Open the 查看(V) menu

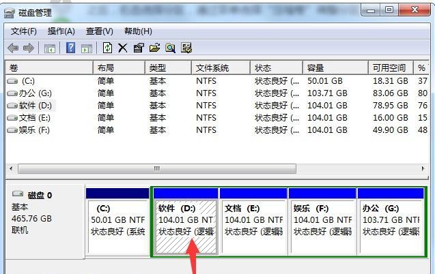pos(99,31)
